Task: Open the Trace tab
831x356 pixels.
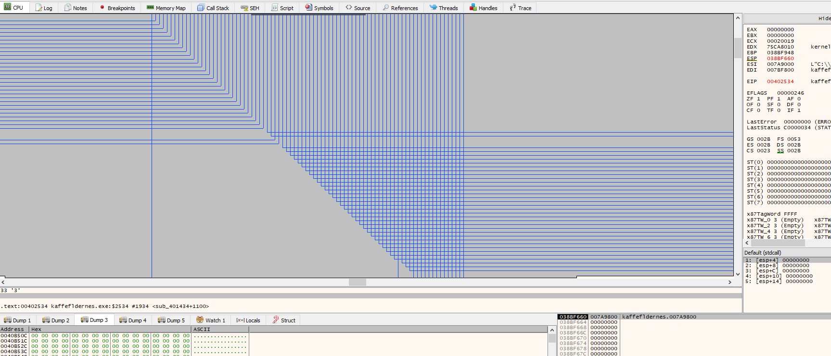Action: (521, 8)
